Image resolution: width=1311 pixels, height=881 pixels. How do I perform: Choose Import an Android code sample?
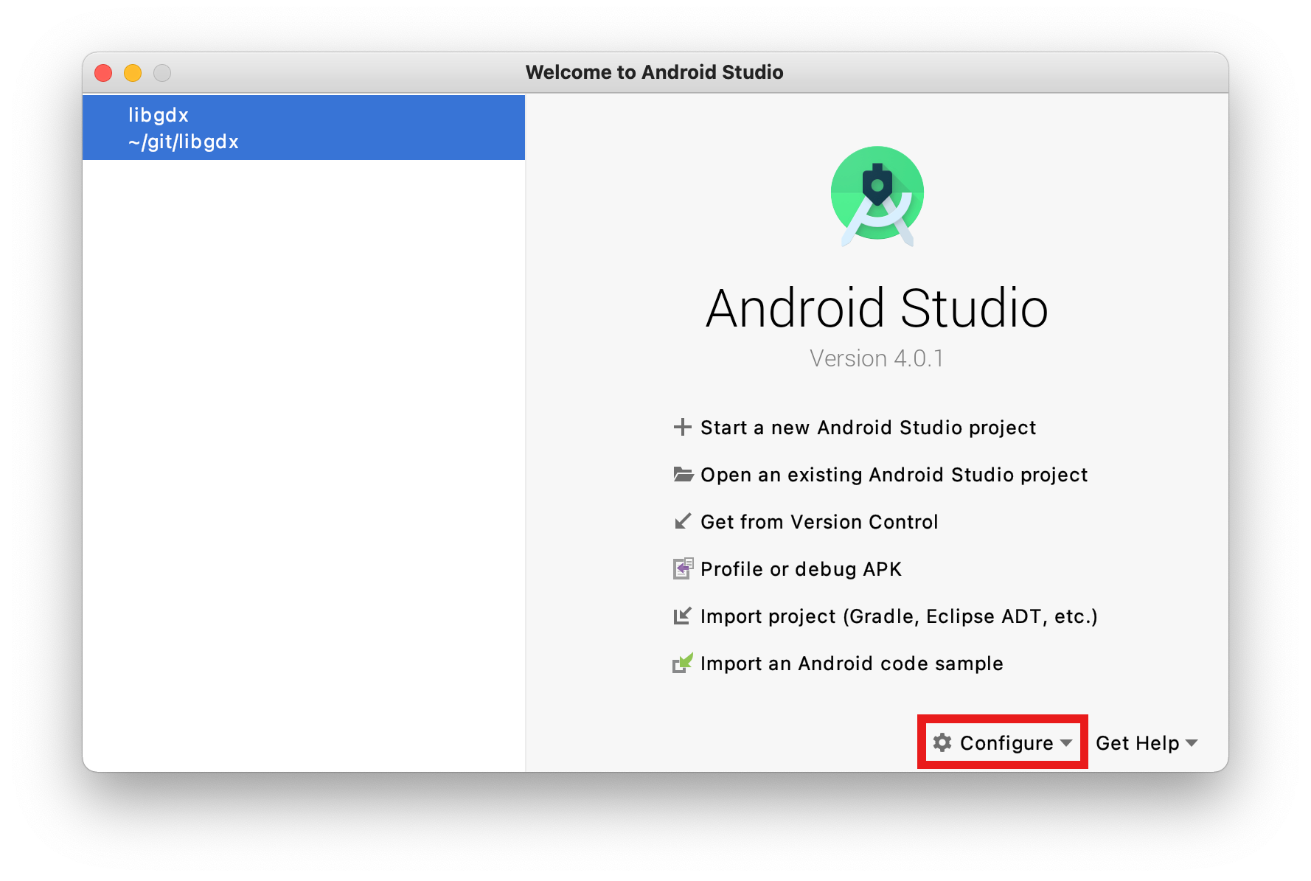coord(838,664)
